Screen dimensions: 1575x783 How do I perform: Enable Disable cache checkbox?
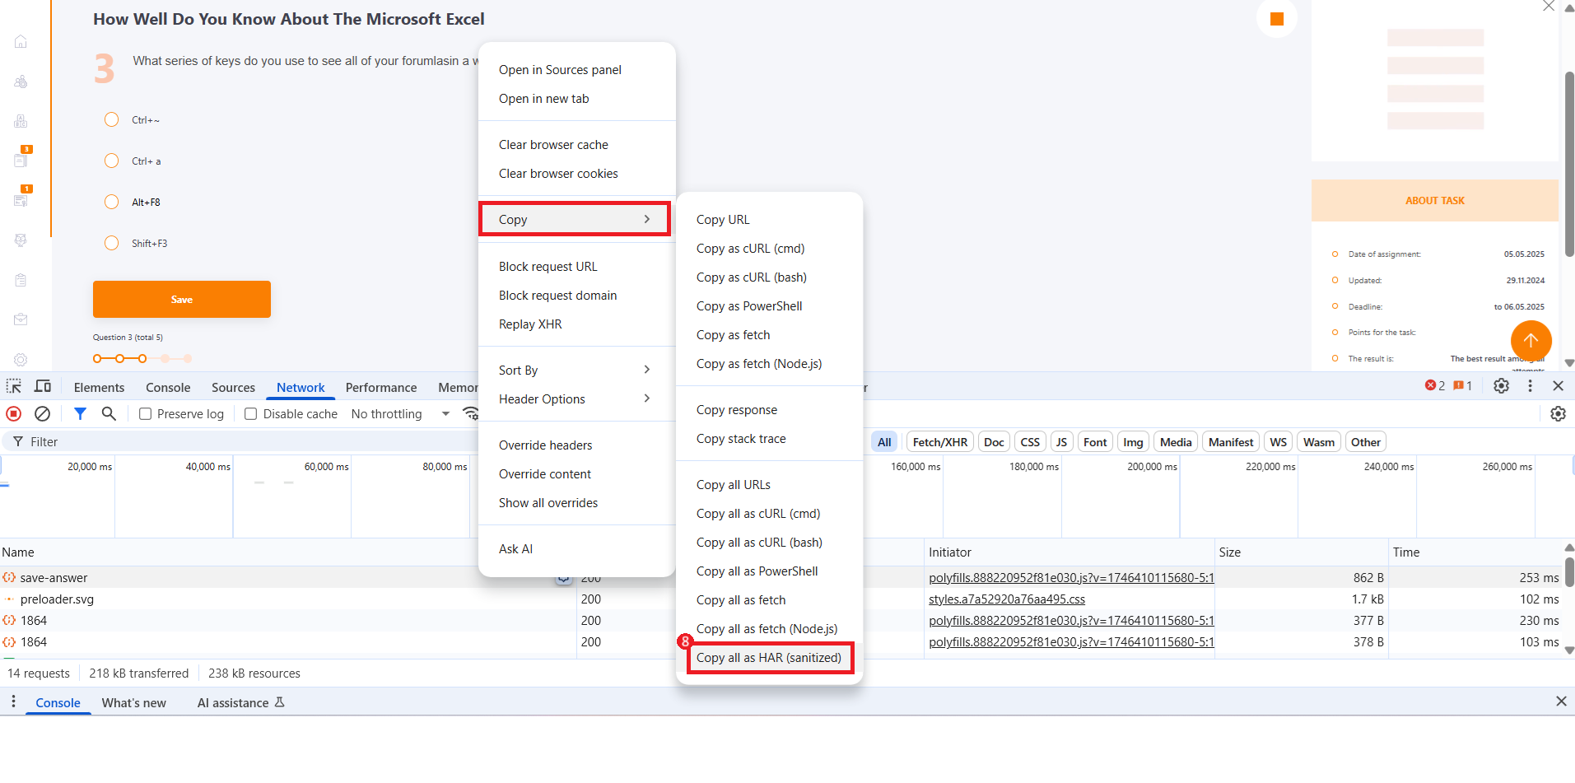pyautogui.click(x=251, y=414)
